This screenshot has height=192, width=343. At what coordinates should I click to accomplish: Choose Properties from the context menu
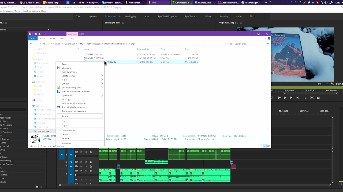(66, 143)
